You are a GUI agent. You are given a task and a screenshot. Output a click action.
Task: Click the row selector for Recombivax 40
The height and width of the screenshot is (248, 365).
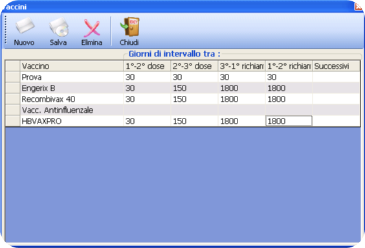(13, 99)
